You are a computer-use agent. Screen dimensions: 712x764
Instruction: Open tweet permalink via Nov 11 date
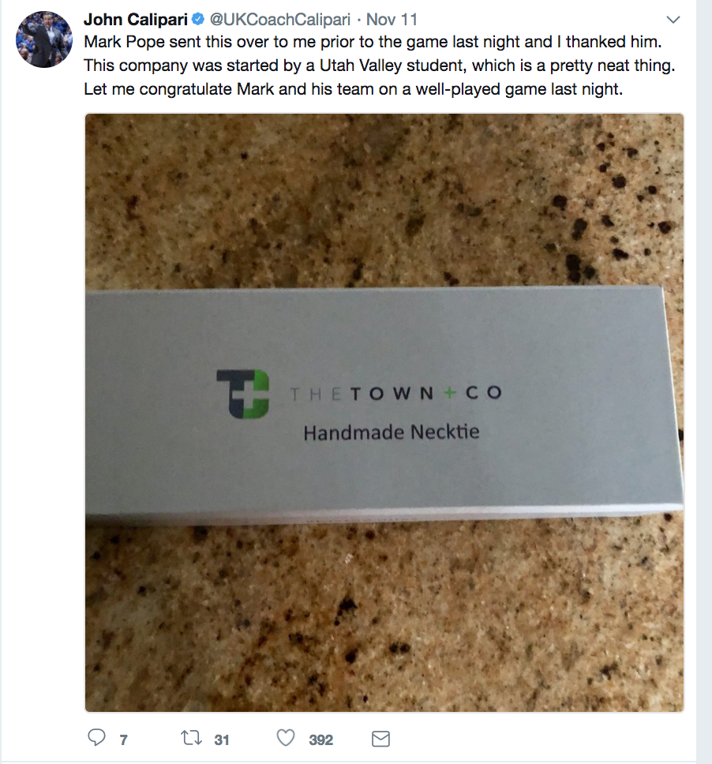392,20
